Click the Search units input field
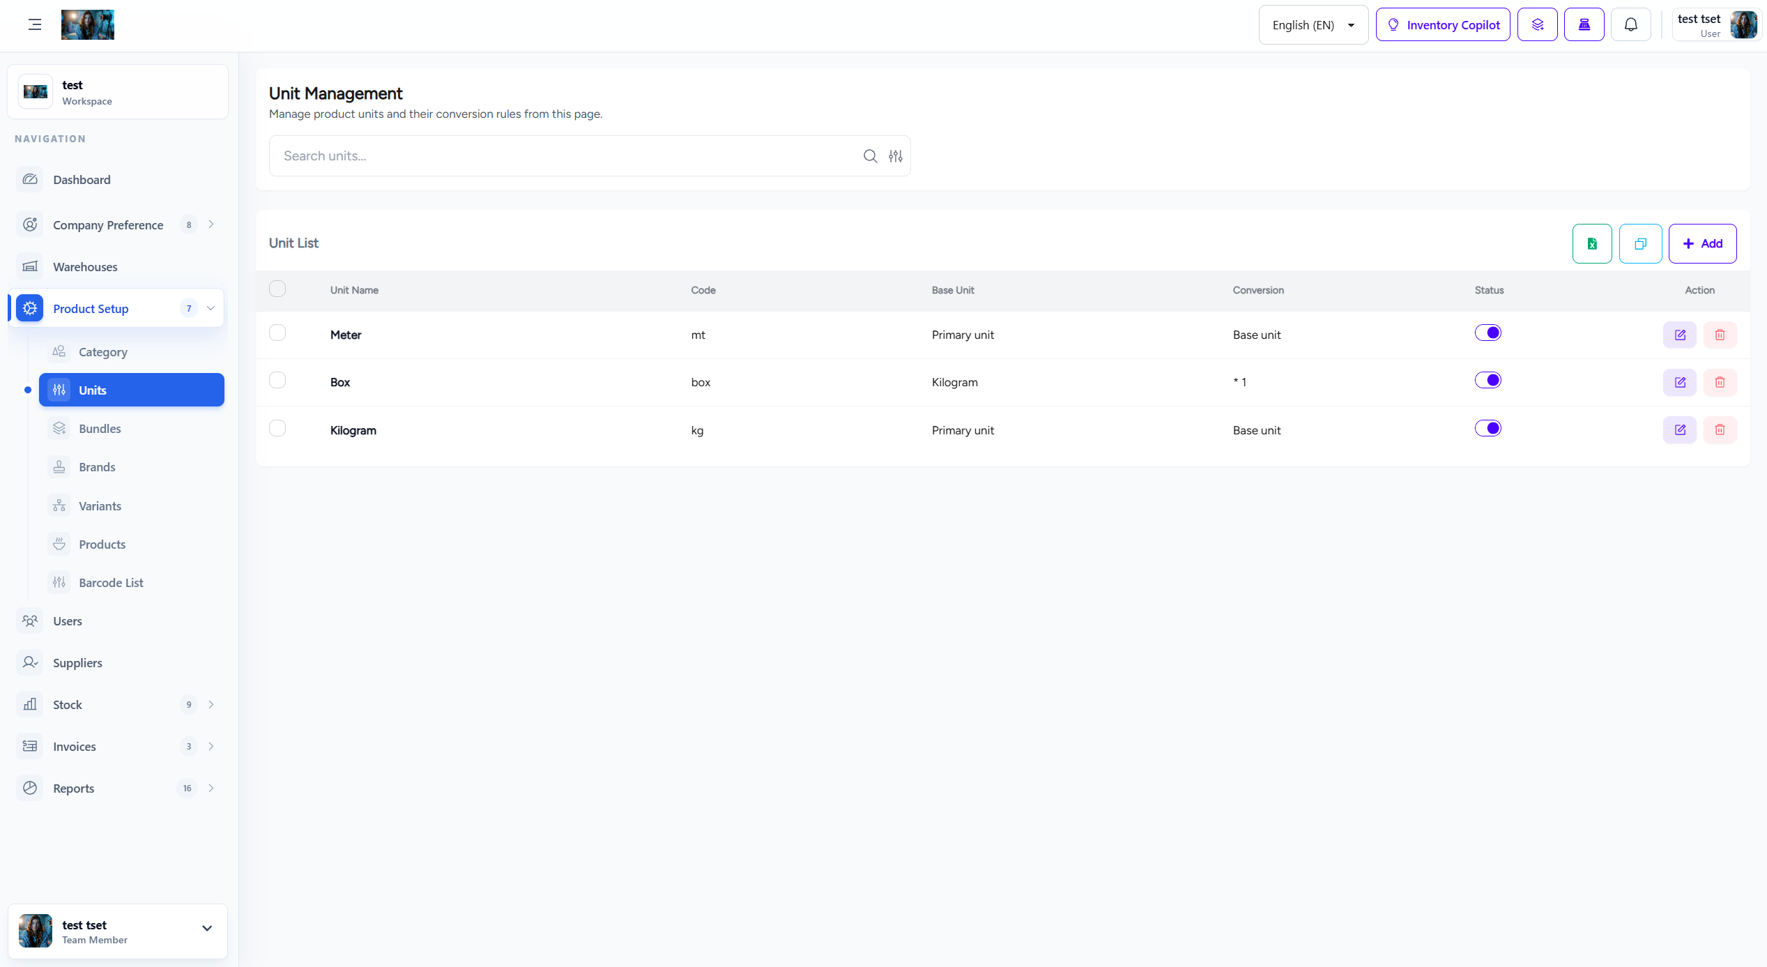This screenshot has width=1767, height=967. [590, 156]
